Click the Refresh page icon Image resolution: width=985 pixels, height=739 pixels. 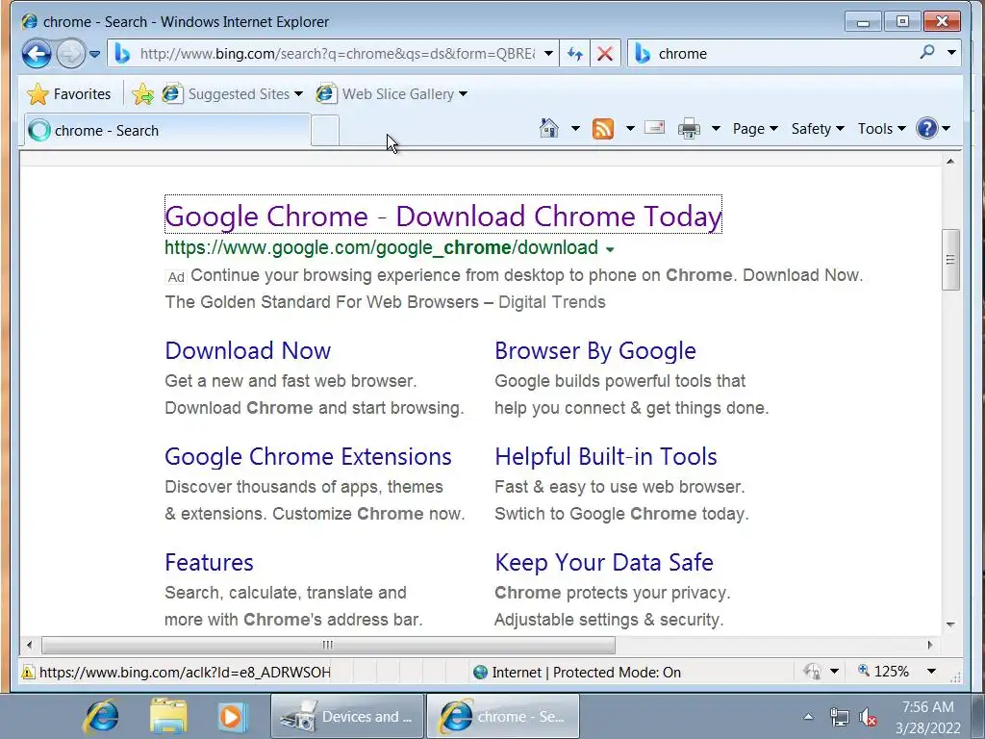pos(575,54)
